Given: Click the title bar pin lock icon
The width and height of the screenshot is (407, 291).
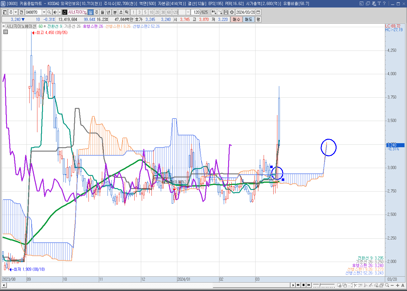Looking at the screenshot, I should pos(373,3).
